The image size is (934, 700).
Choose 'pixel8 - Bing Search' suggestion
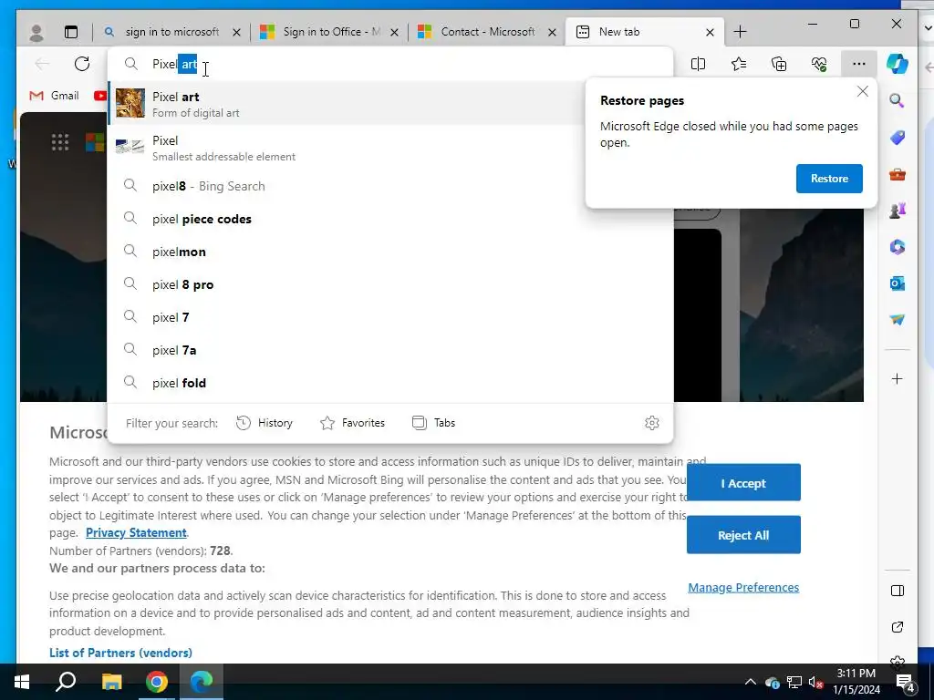pos(390,186)
